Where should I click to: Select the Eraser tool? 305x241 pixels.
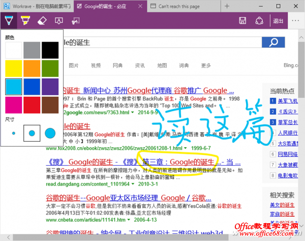point(42,21)
